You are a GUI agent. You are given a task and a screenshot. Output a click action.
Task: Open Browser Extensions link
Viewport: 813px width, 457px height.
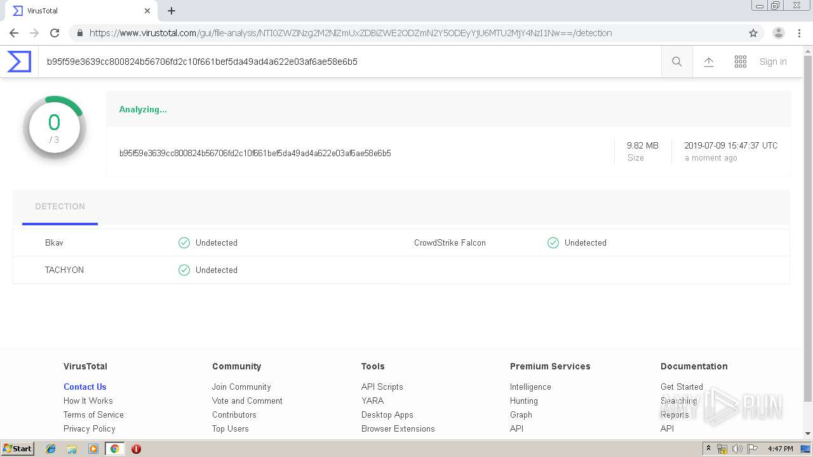point(398,428)
